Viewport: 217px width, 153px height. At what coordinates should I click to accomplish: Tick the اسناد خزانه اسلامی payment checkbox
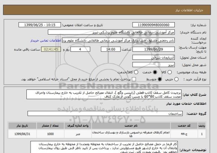[x=134, y=79]
